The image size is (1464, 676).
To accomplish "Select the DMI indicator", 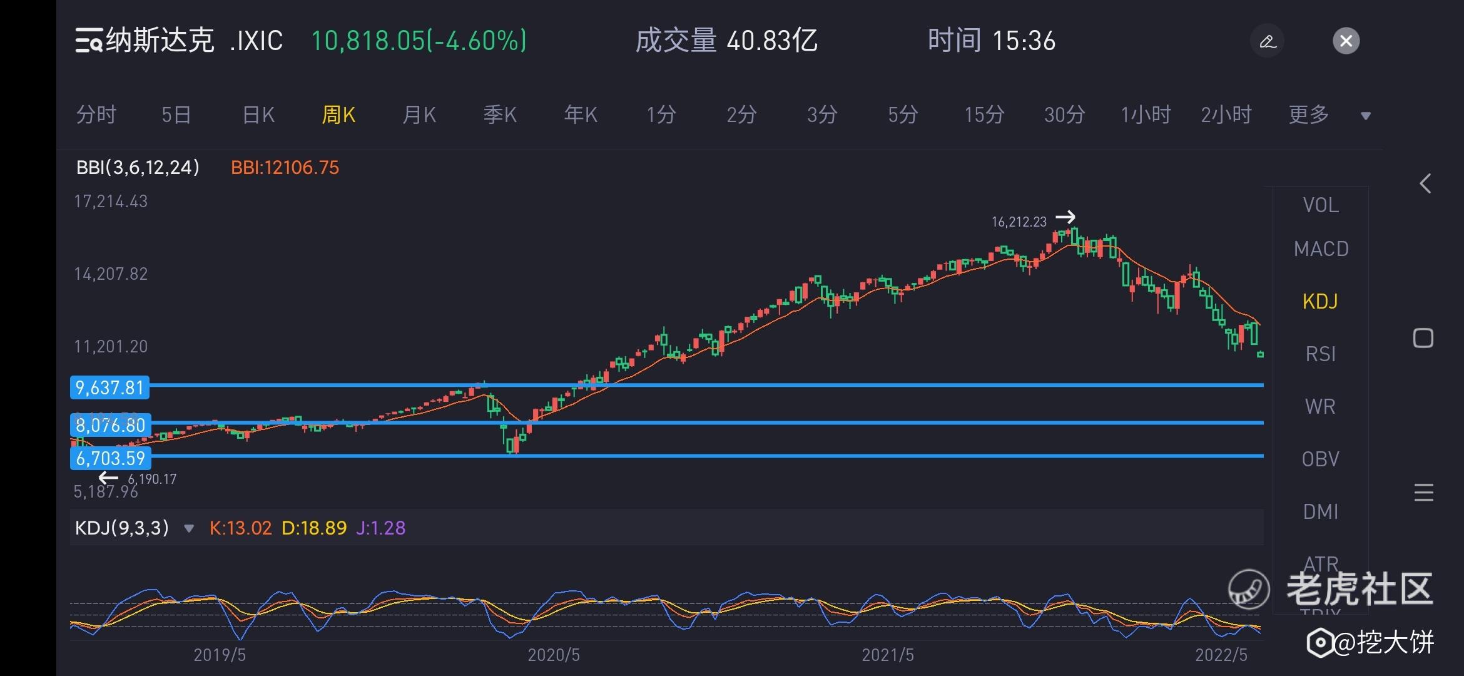I will click(x=1320, y=512).
